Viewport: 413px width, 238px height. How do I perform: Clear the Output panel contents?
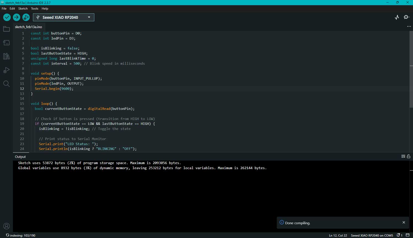pos(403,156)
